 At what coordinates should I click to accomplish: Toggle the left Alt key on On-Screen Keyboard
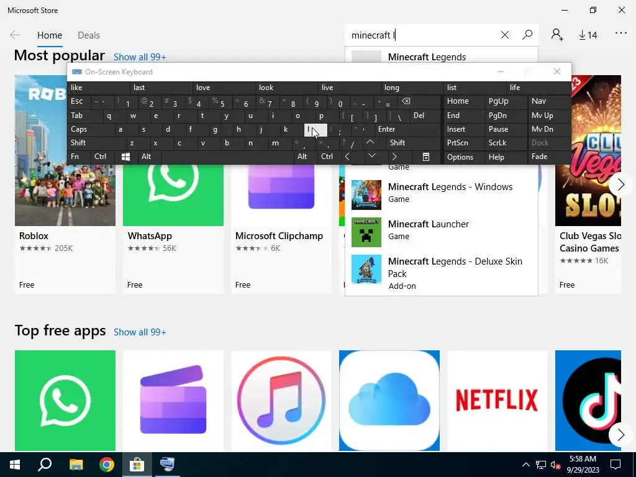[149, 157]
